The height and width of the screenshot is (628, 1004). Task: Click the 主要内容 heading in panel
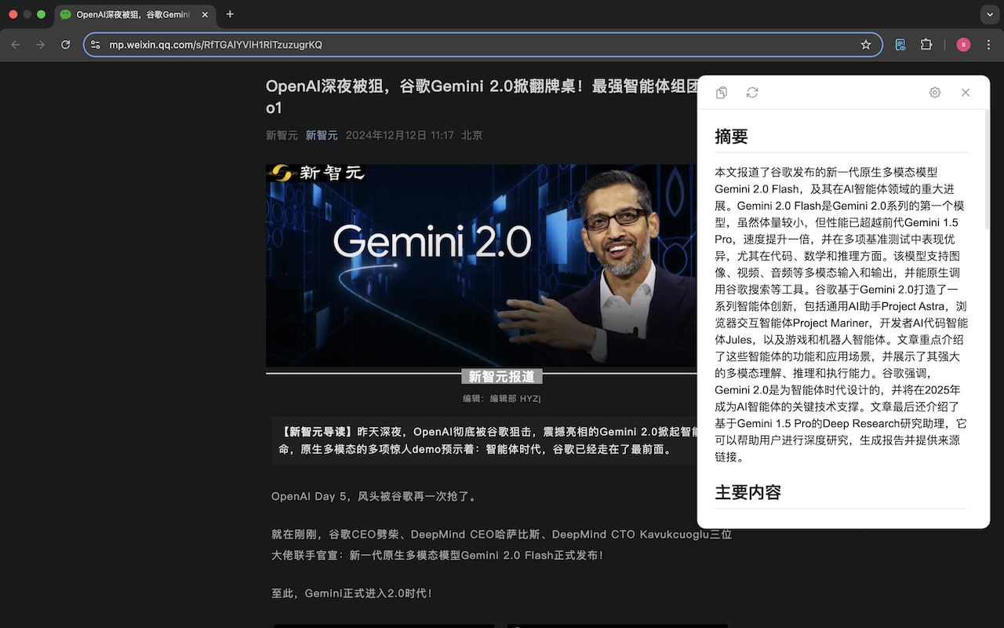pyautogui.click(x=748, y=492)
